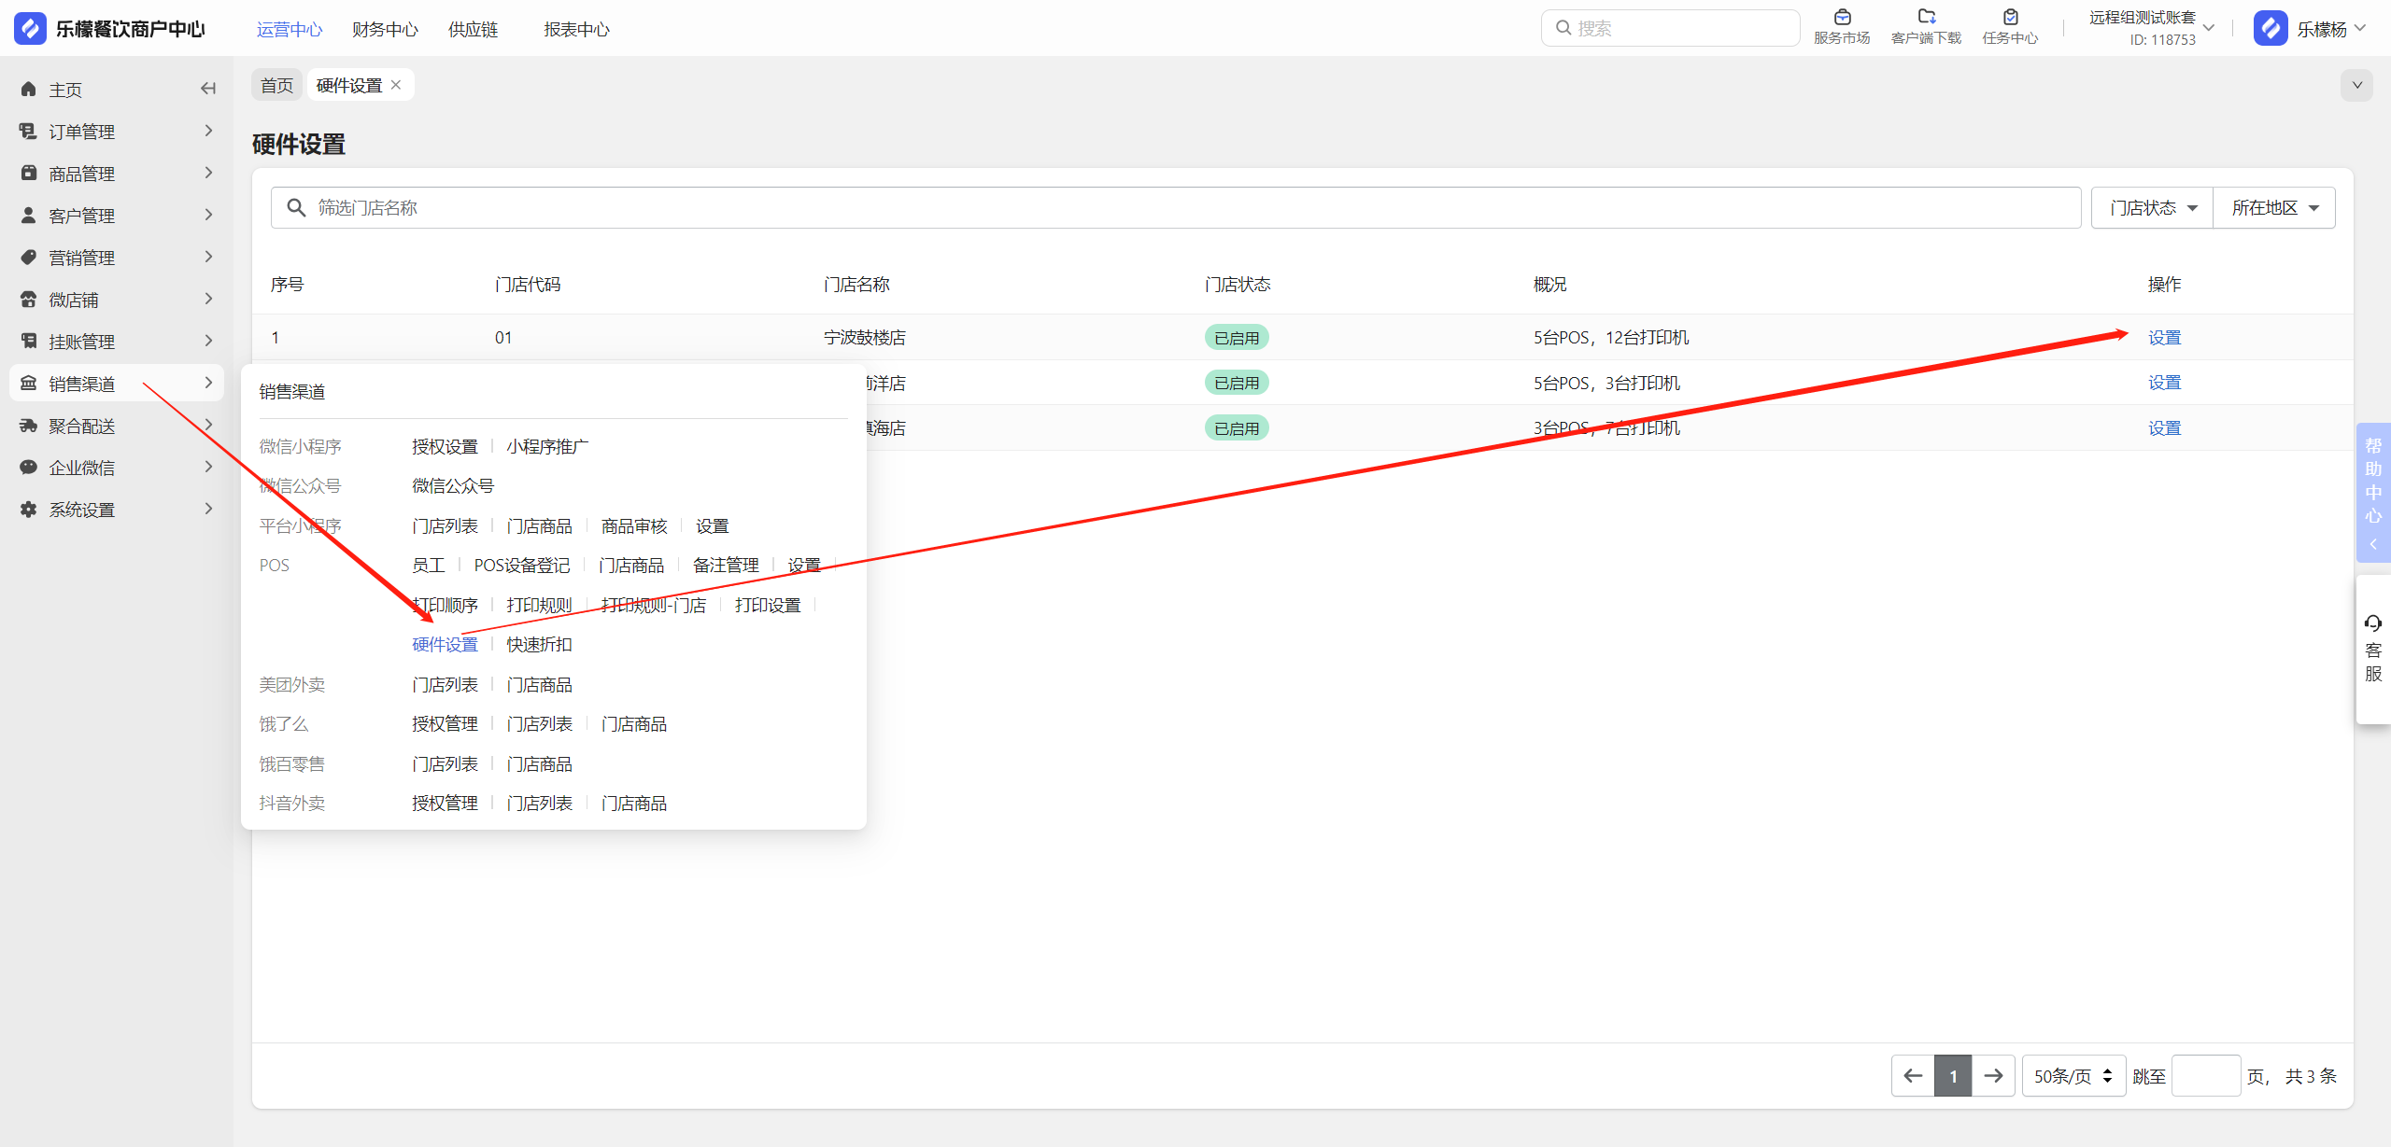The width and height of the screenshot is (2391, 1147).
Task: Open the task center icon
Action: point(2010,18)
